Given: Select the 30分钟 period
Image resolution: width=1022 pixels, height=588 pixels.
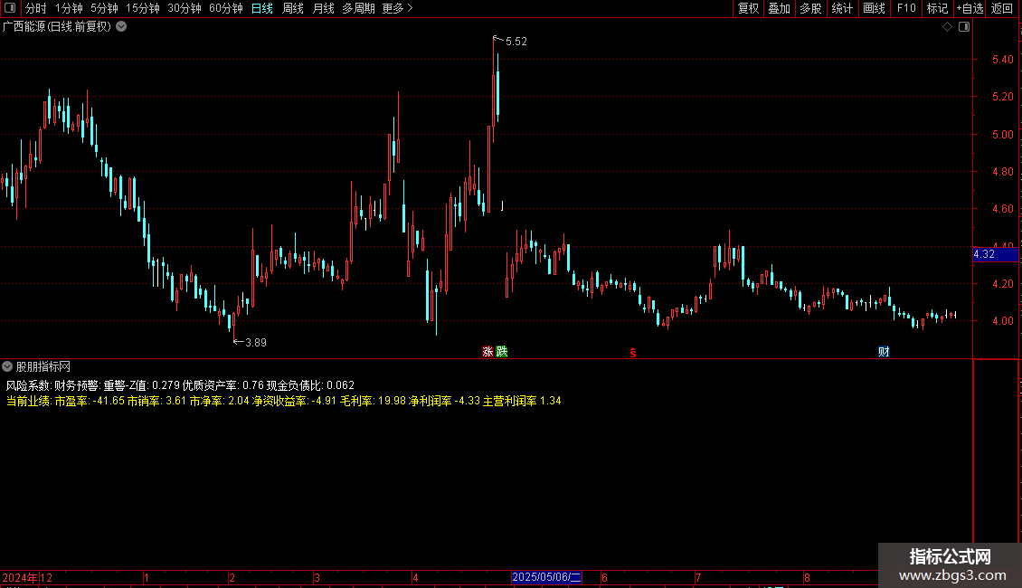Looking at the screenshot, I should click(x=185, y=8).
